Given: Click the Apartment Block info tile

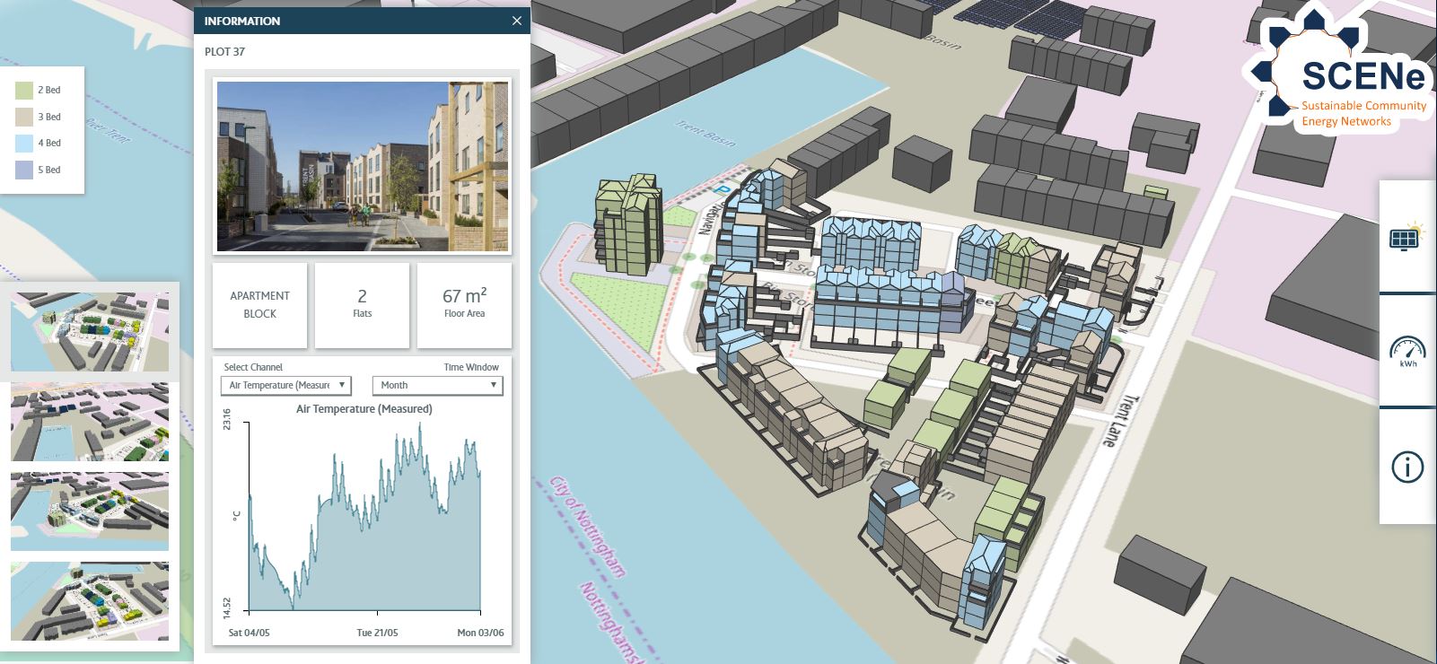Looking at the screenshot, I should (259, 305).
